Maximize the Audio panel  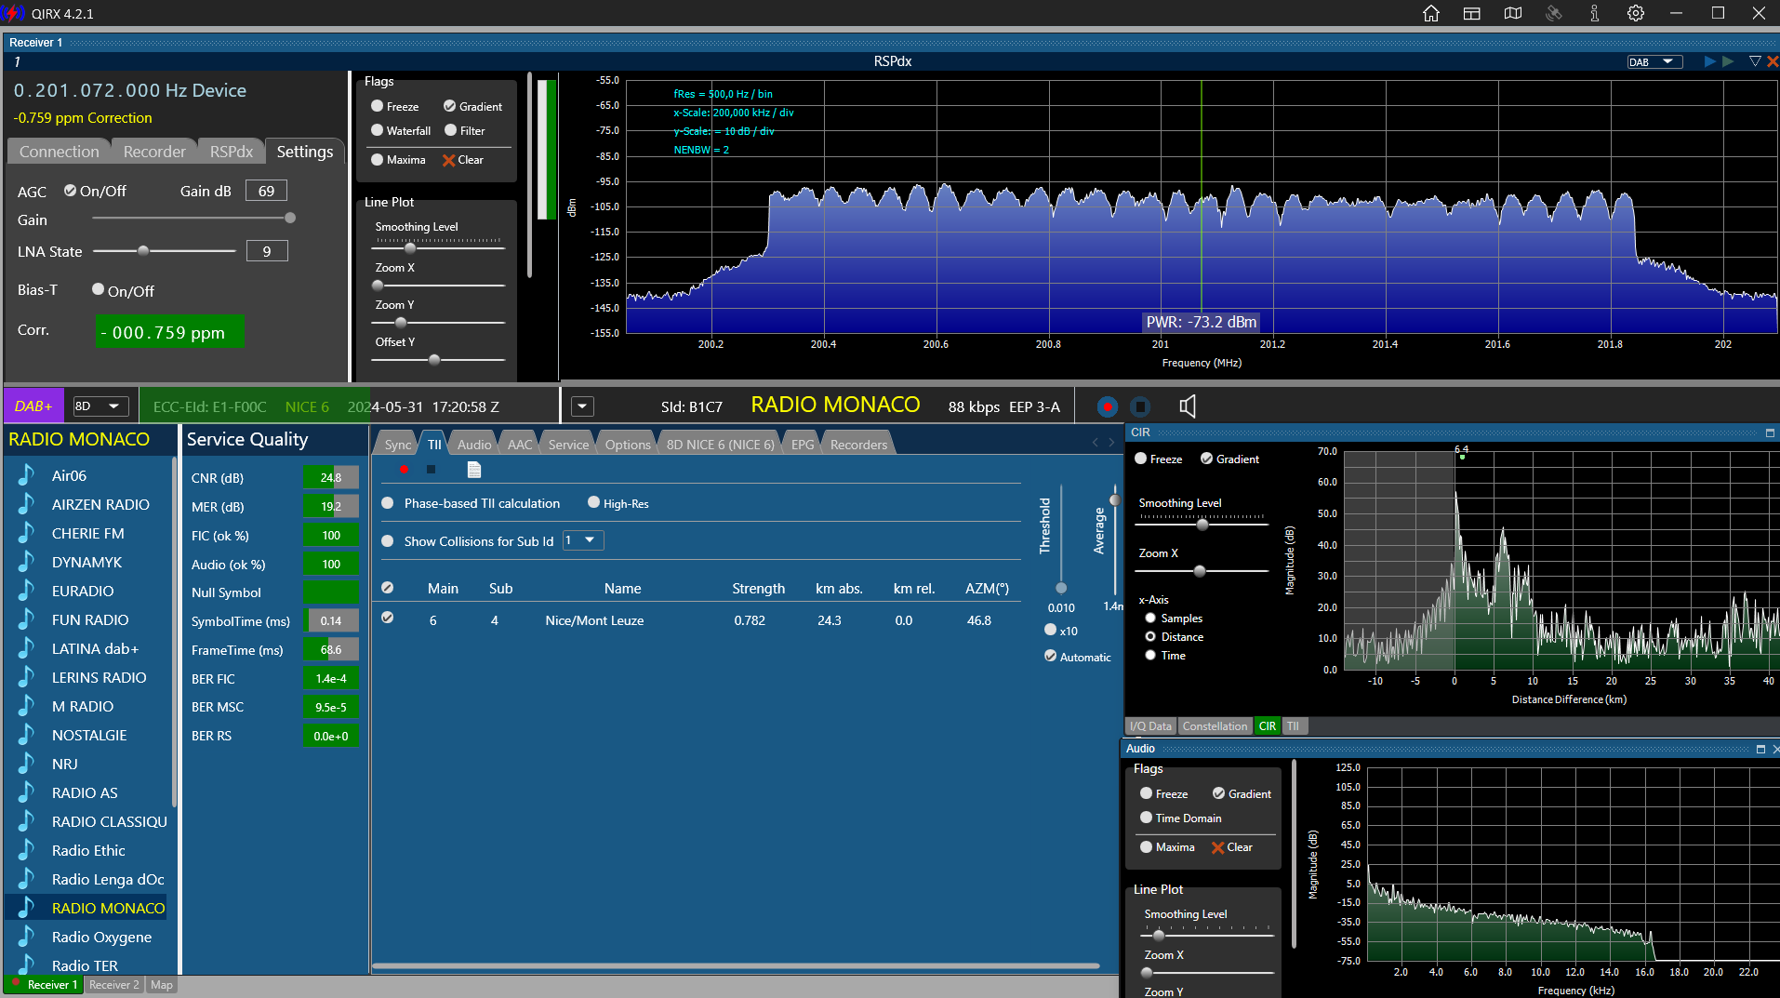pyautogui.click(x=1760, y=749)
